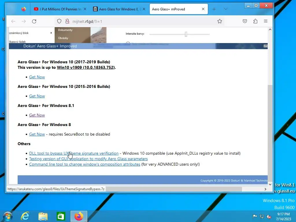The width and height of the screenshot is (296, 222).
Task: Click the Firefox View icon in tab bar
Action: pos(24,9)
